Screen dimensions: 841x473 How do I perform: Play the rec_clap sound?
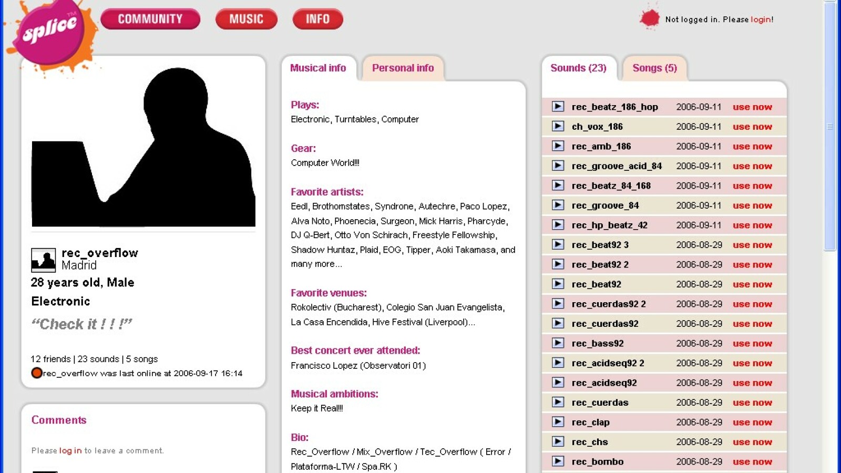pos(558,422)
